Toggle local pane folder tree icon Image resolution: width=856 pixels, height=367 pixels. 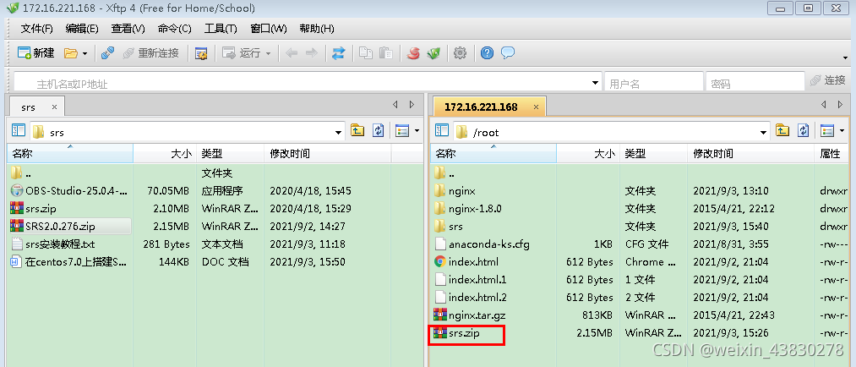(x=19, y=131)
